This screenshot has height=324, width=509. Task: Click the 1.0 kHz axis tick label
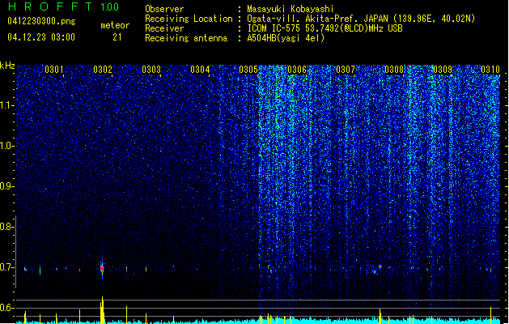(6, 146)
